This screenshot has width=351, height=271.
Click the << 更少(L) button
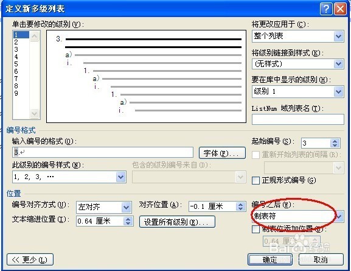[x=30, y=260]
